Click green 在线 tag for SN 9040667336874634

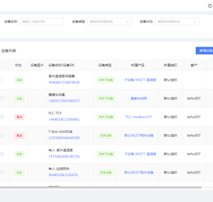(x=19, y=80)
